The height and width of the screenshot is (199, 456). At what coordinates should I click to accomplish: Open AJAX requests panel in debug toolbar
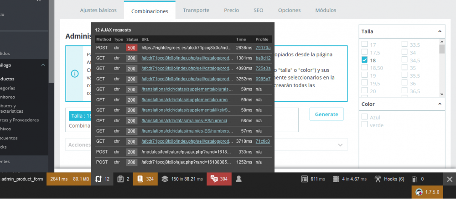tap(102, 179)
